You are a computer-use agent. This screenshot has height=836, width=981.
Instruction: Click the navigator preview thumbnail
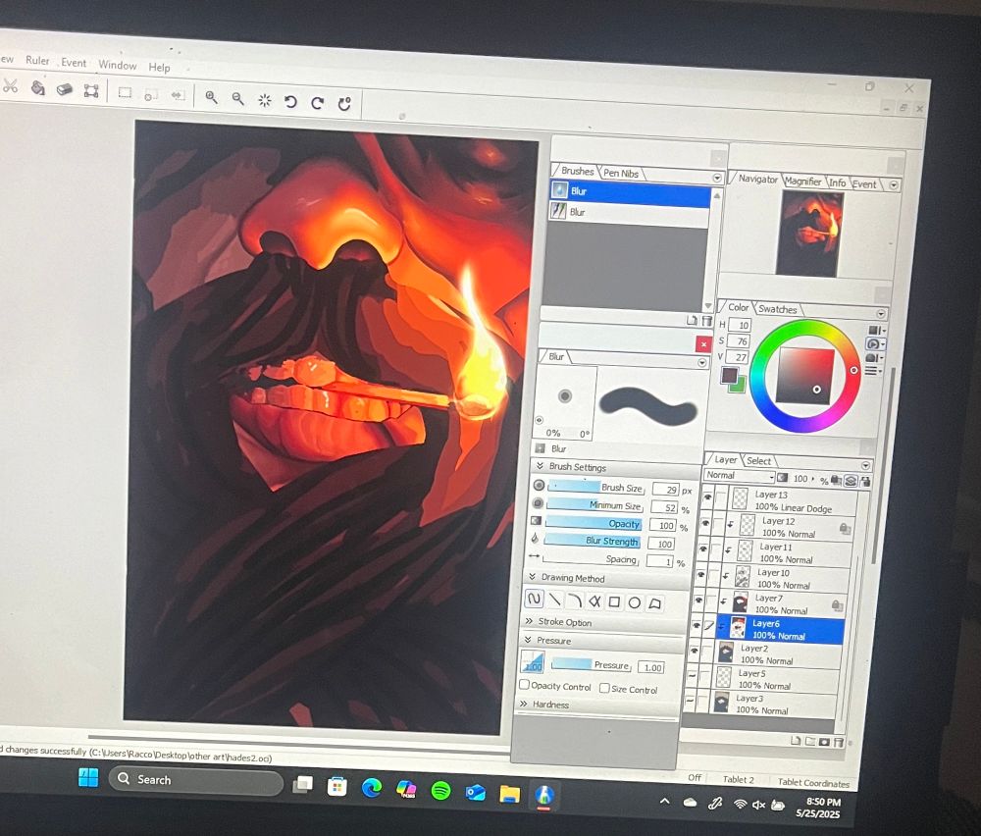tap(809, 234)
